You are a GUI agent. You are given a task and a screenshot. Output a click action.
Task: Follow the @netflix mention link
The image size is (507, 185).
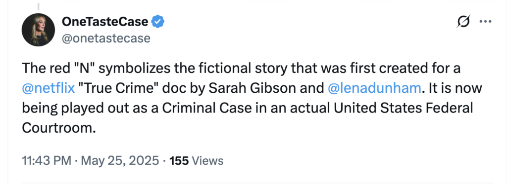tap(49, 88)
